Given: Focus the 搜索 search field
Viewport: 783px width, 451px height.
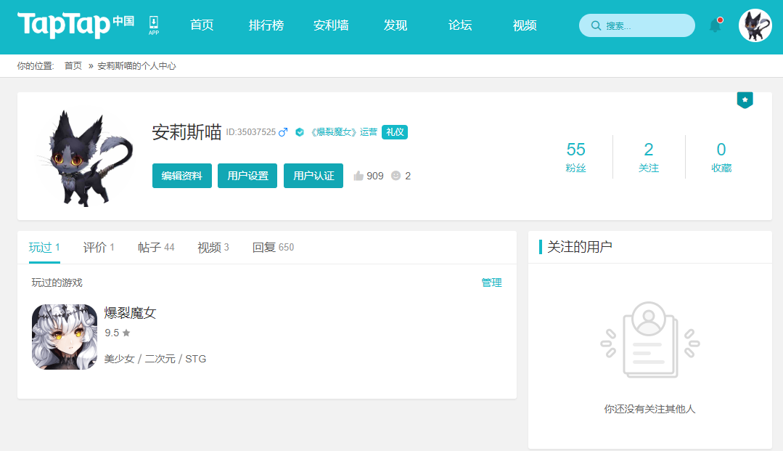Looking at the screenshot, I should pos(636,25).
